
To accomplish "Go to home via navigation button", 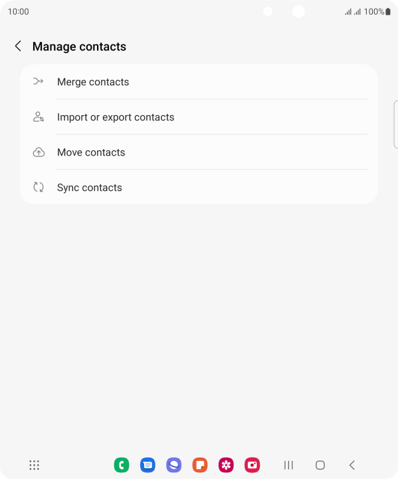I will coord(320,465).
